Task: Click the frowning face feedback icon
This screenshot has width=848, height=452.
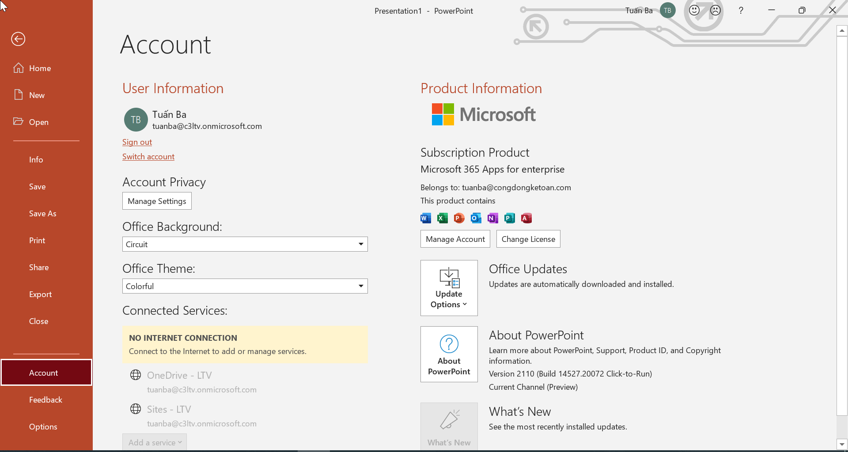Action: tap(715, 10)
